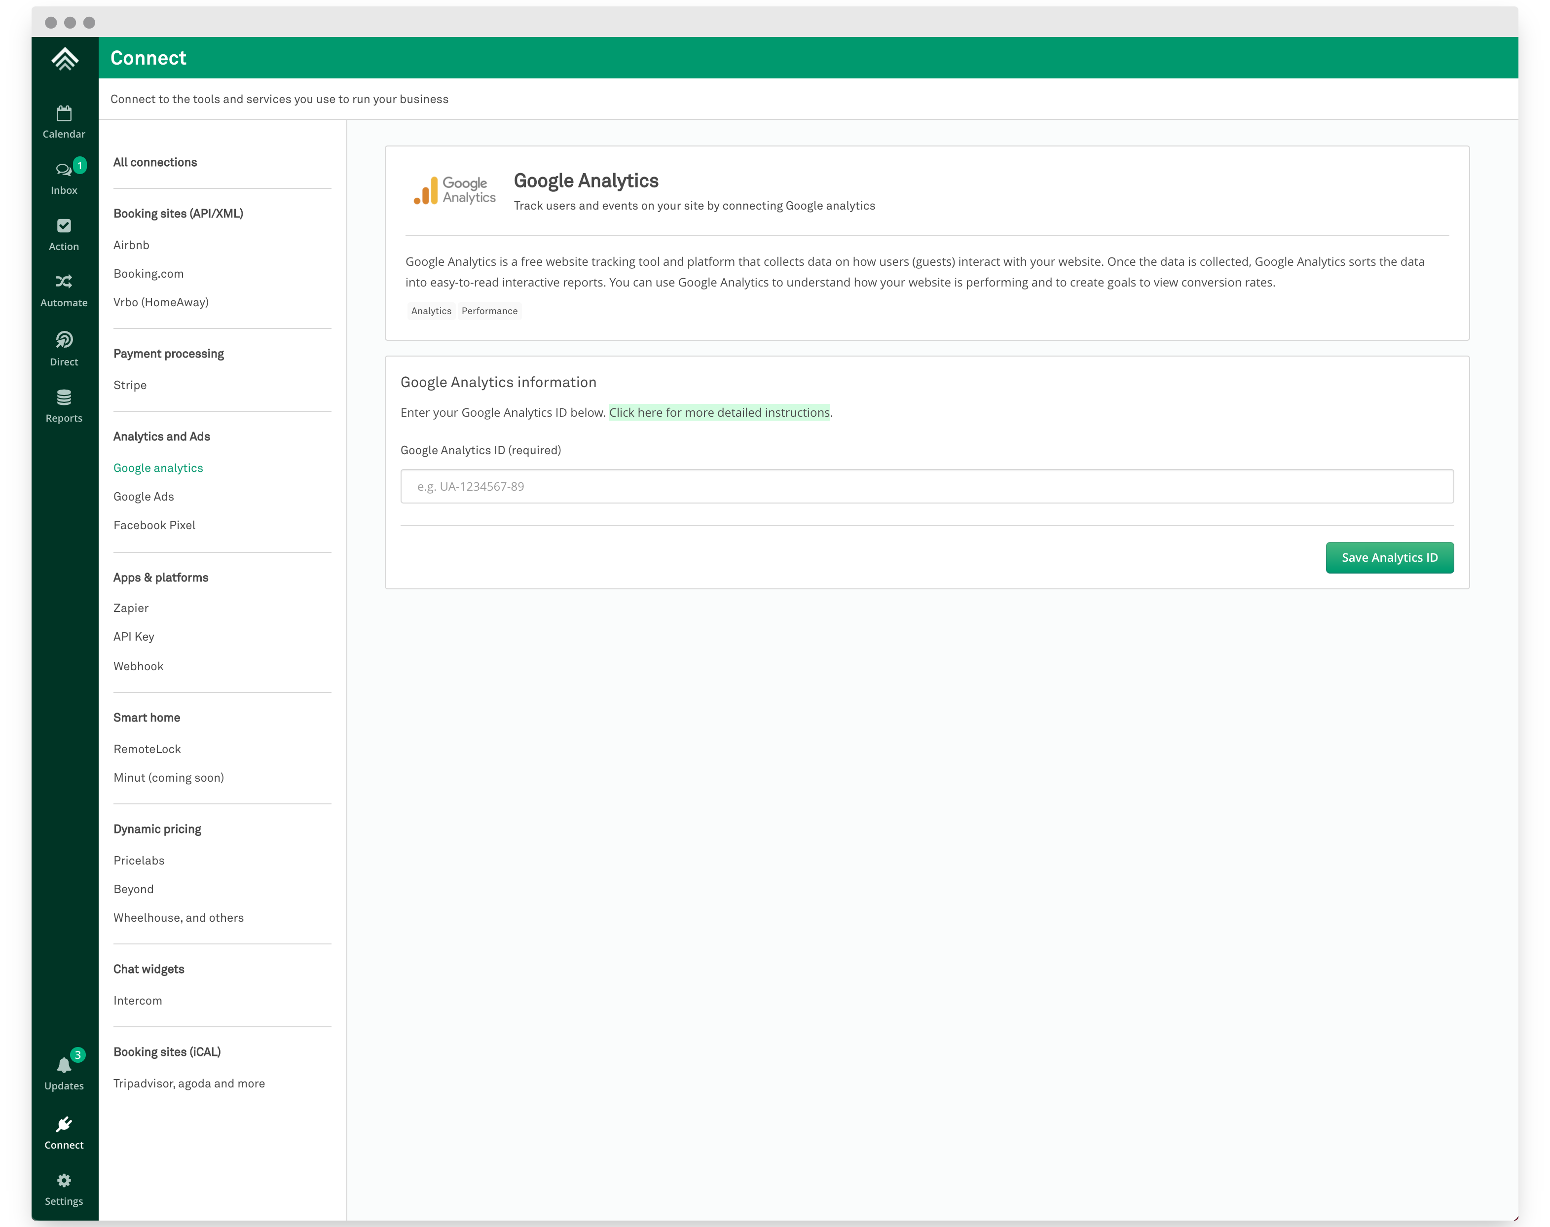Screen dimensions: 1550x1227
Task: Open the Google Ads connection page
Action: tap(144, 497)
